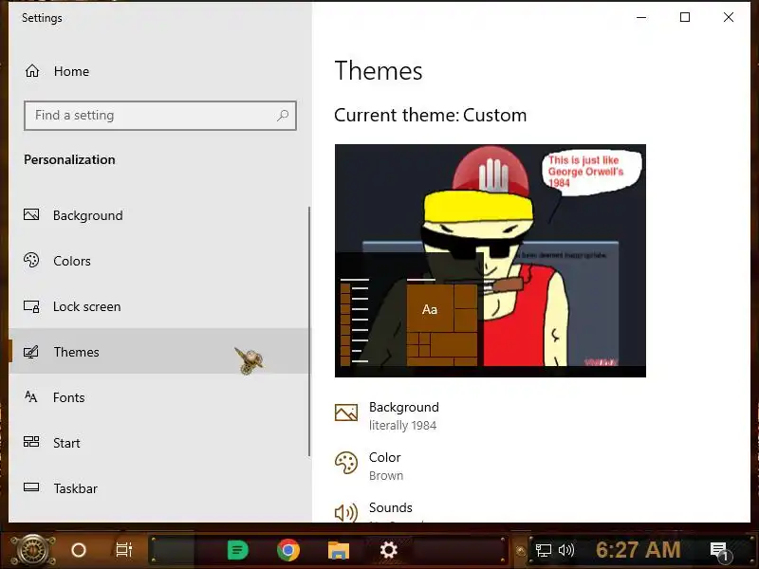Close the Settings window
759x569 pixels.
(x=729, y=17)
